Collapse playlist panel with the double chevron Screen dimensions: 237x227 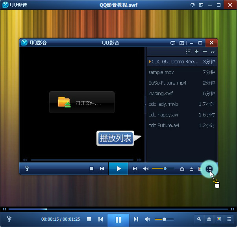coord(213,52)
